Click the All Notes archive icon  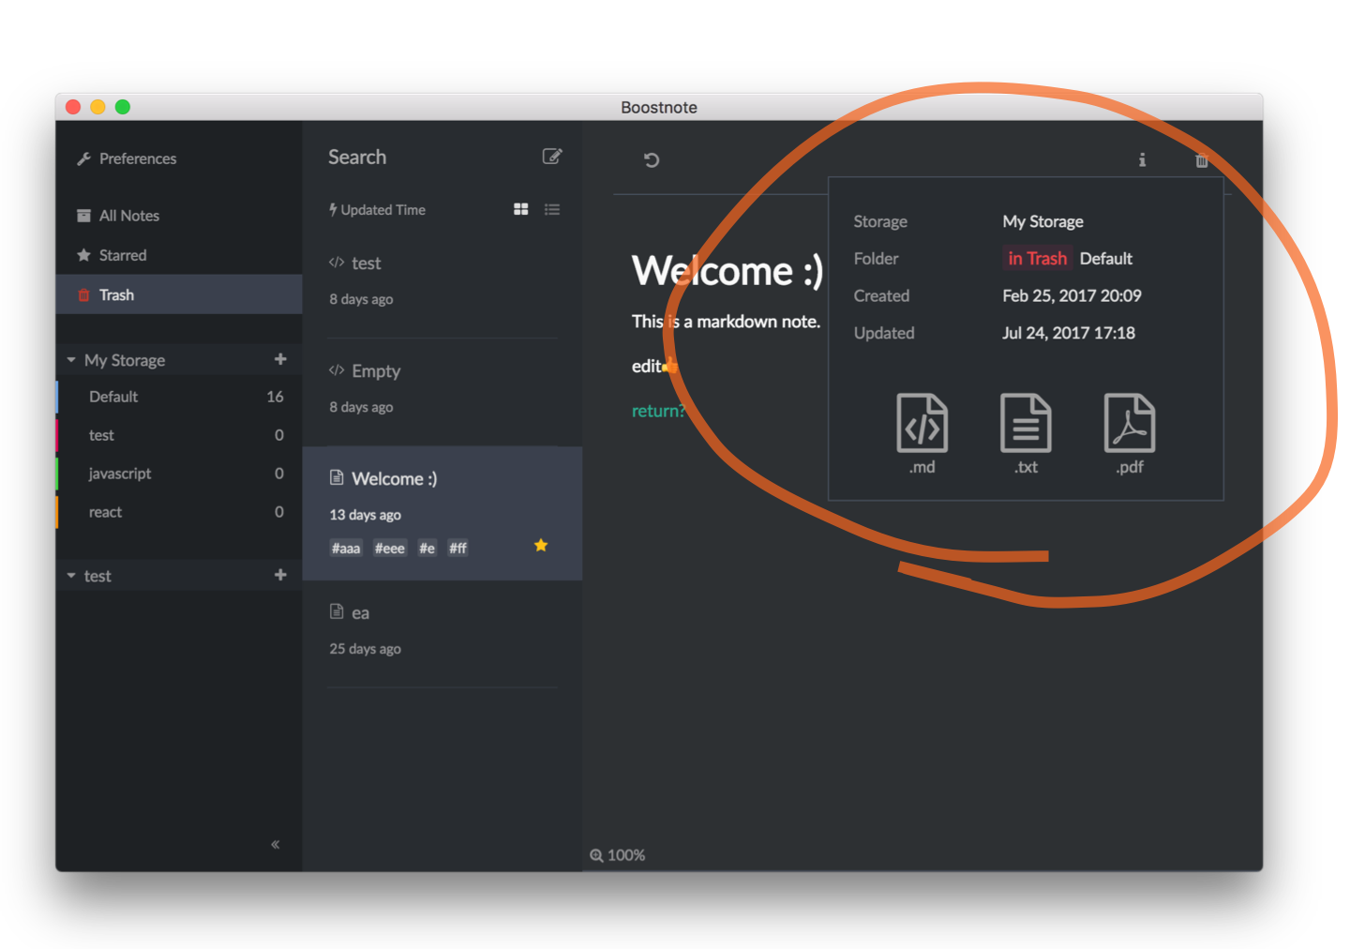click(83, 216)
